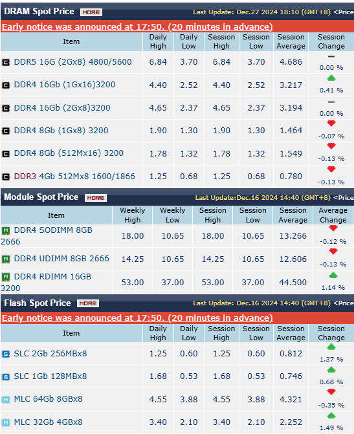Open SLC 1Gb 128MBx8 item link
Screen dimensions: 354x434
pos(50,376)
